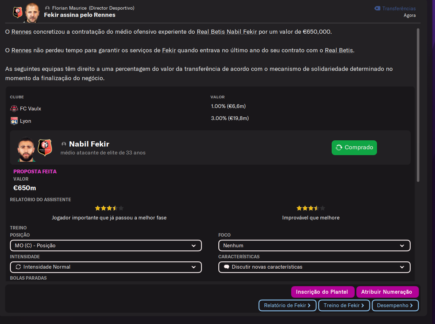Click the message panel vertical scrollbar
435x324 pixels.
click(x=418, y=105)
